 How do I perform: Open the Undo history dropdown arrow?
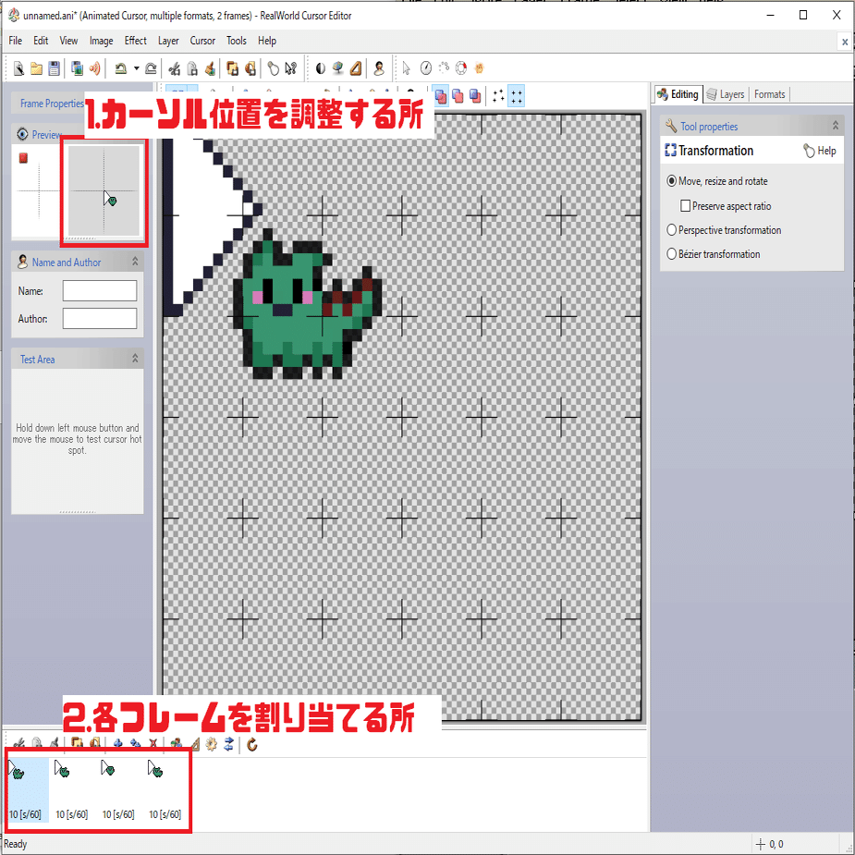(135, 67)
